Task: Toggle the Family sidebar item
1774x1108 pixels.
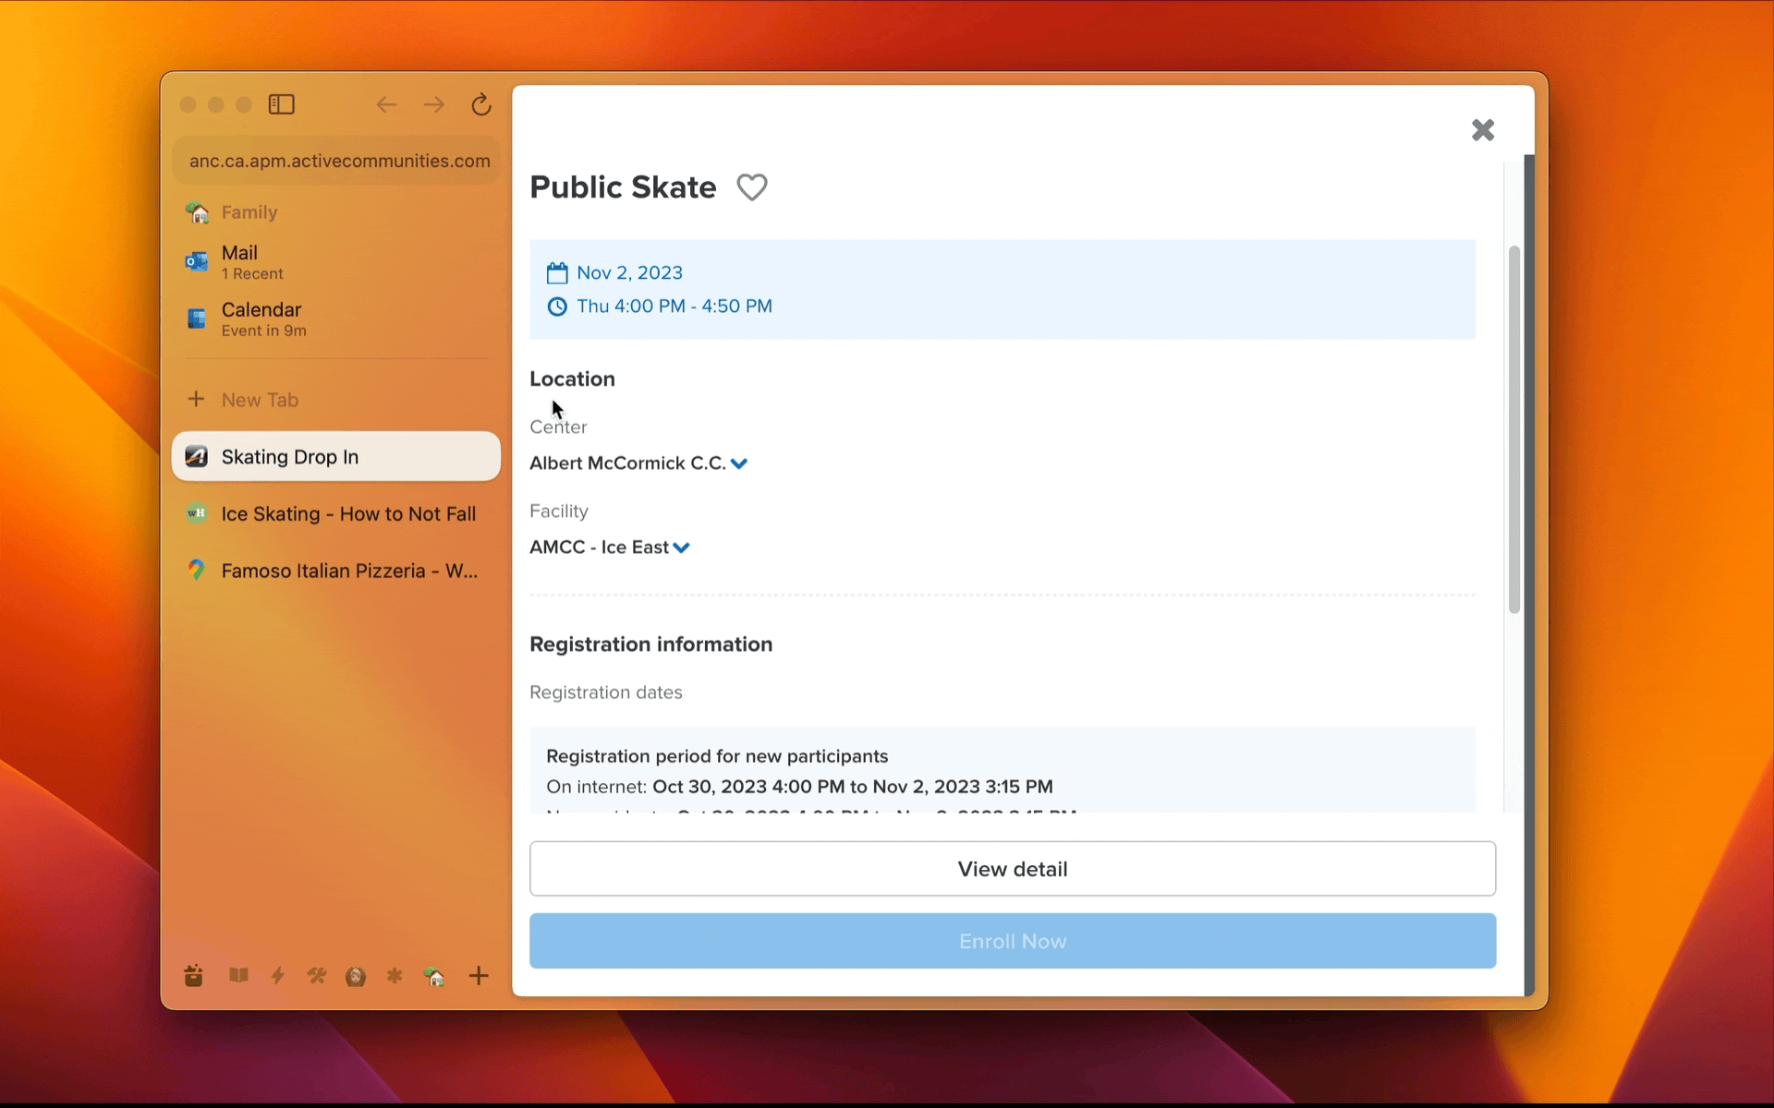Action: pos(249,211)
